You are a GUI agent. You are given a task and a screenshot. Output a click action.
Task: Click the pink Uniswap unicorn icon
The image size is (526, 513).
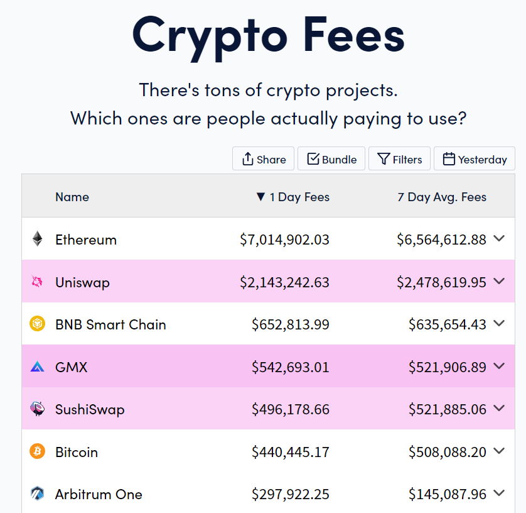37,281
